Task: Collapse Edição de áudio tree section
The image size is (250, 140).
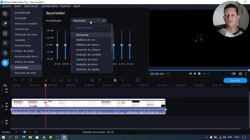Action: coord(12,51)
